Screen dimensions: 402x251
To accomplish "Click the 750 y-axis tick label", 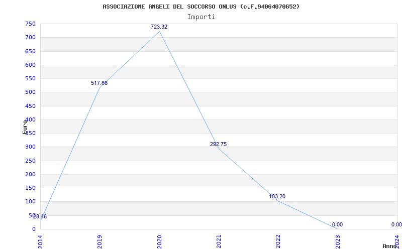I will [x=30, y=24].
